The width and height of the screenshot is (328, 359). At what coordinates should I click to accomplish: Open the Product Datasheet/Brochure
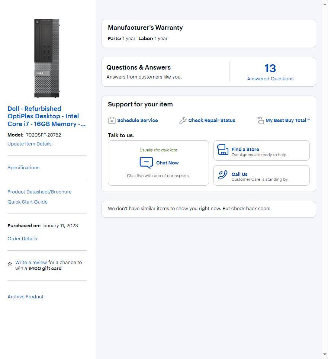39,192
